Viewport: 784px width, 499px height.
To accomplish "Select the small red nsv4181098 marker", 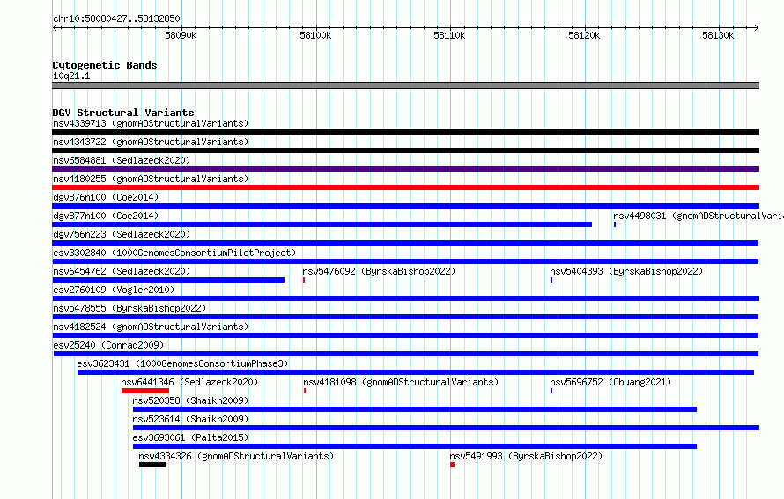I will pyautogui.click(x=305, y=391).
